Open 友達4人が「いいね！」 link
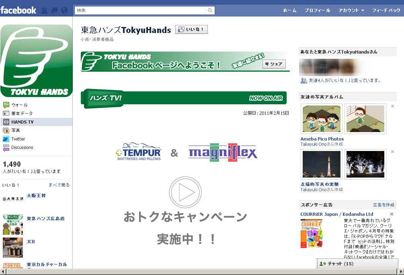 345,81
